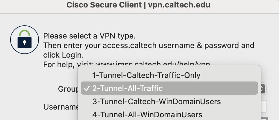Click the Group field label

[68, 89]
